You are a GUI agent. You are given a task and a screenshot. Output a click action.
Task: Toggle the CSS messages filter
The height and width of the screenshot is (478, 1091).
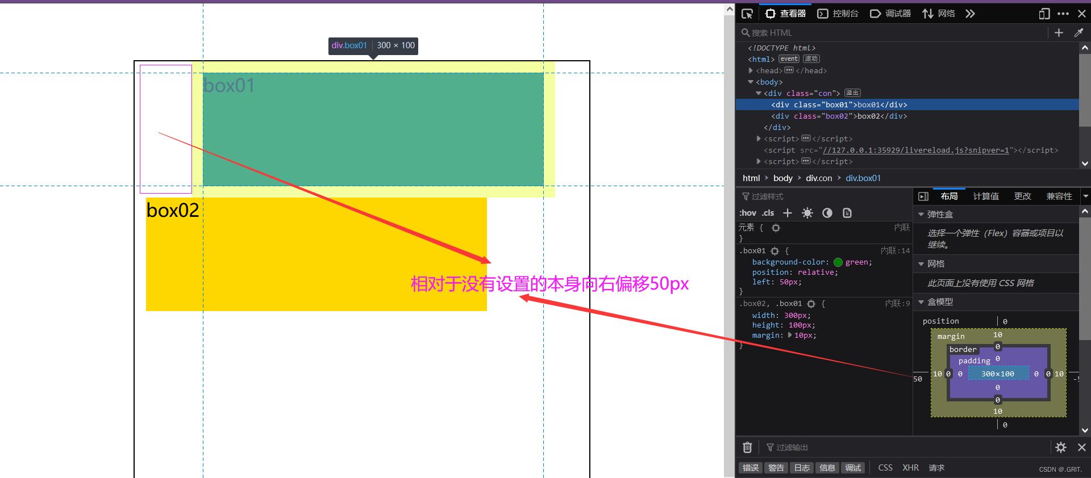(885, 468)
